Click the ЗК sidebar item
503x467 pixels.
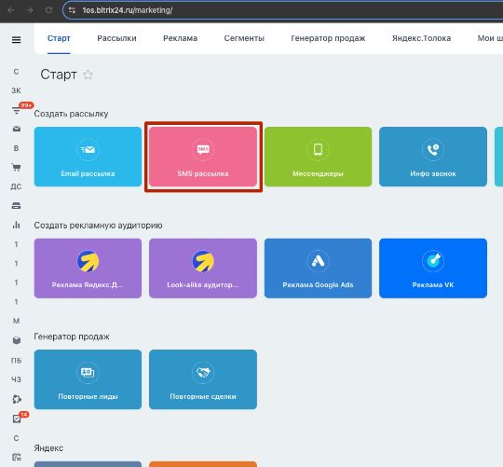[x=17, y=90]
